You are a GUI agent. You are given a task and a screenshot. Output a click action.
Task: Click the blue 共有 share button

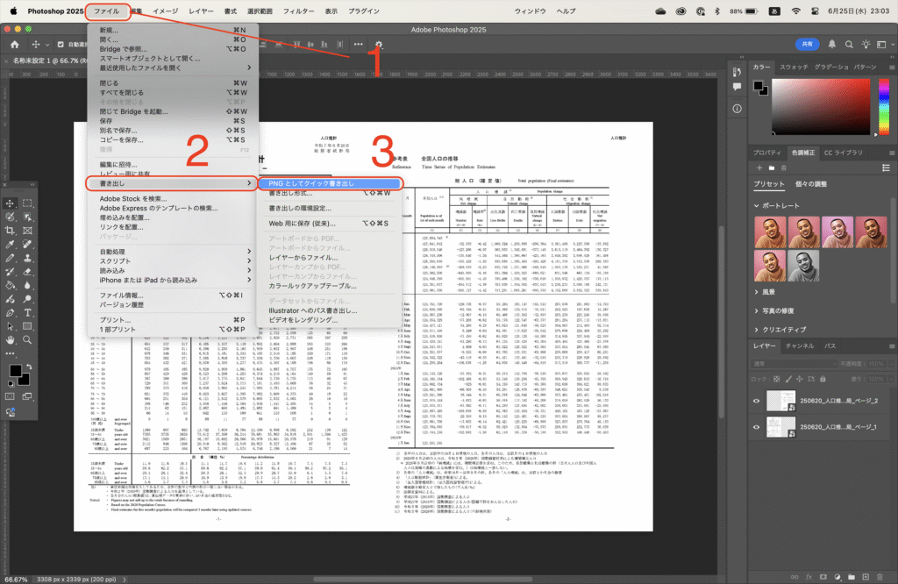pyautogui.click(x=807, y=44)
